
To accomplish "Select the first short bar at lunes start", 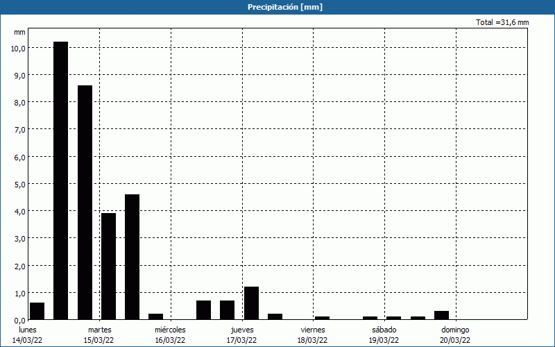I will [x=37, y=311].
